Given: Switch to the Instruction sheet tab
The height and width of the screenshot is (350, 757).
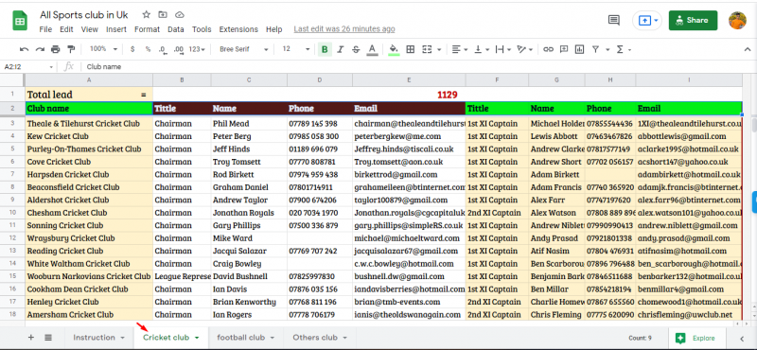Looking at the screenshot, I should coord(99,338).
